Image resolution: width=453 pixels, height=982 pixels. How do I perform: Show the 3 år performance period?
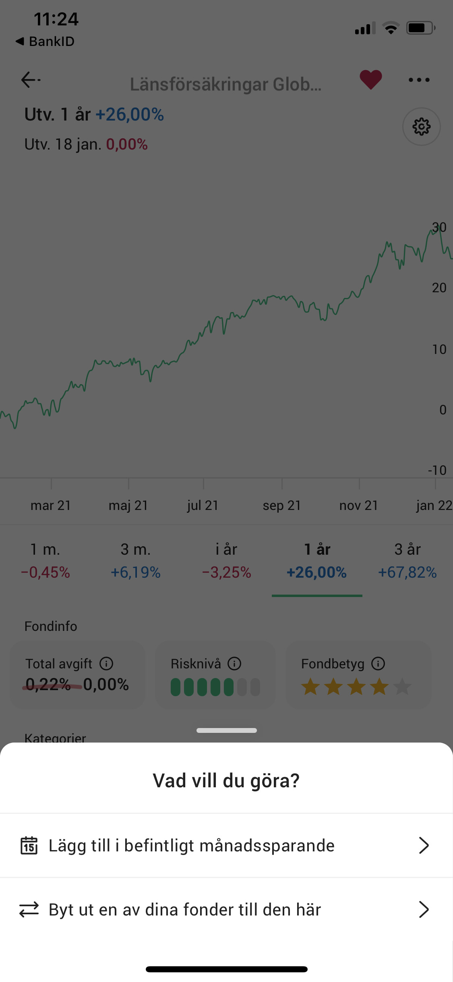(407, 560)
